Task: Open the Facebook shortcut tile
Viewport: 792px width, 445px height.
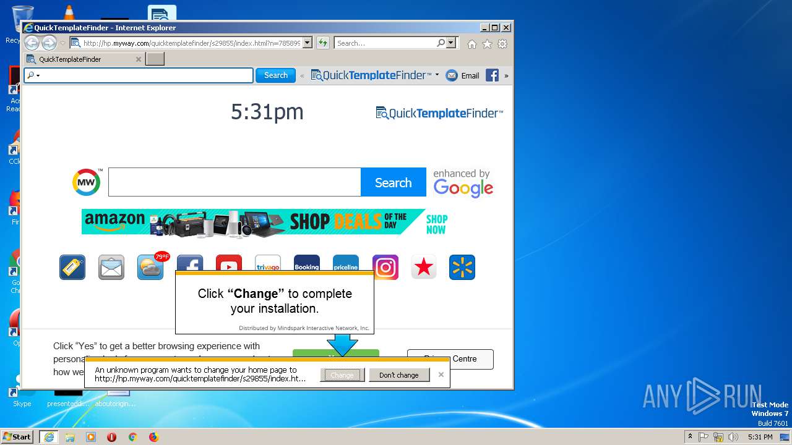Action: pos(190,263)
